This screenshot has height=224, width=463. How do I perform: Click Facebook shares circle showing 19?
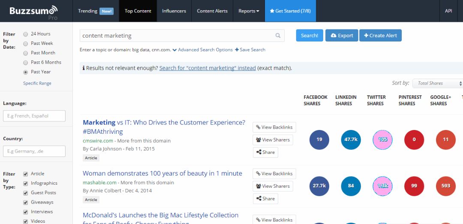(319, 139)
